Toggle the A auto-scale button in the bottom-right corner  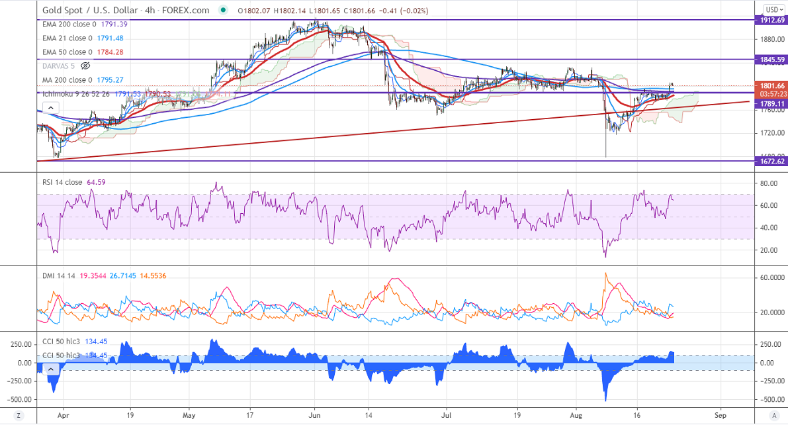point(771,416)
